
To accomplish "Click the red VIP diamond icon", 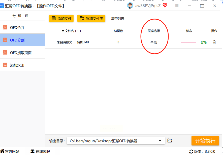I will pyautogui.click(x=165, y=5).
